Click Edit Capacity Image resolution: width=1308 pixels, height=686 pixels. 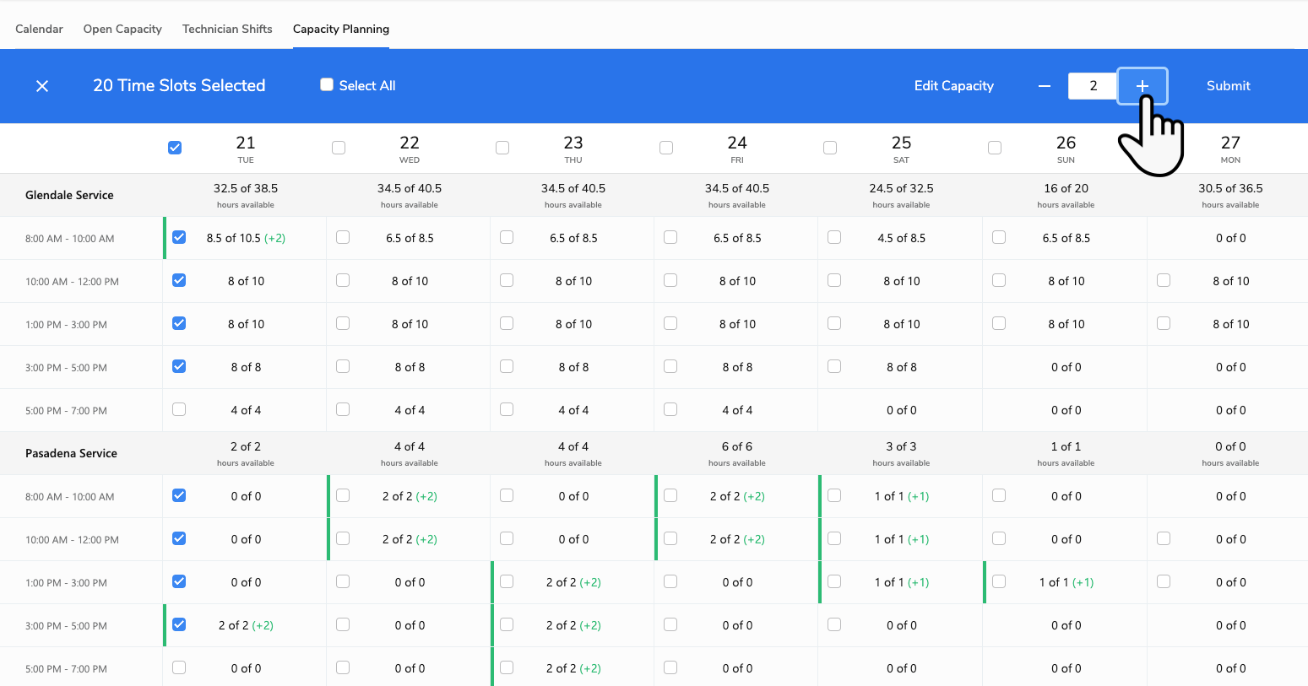coord(953,85)
